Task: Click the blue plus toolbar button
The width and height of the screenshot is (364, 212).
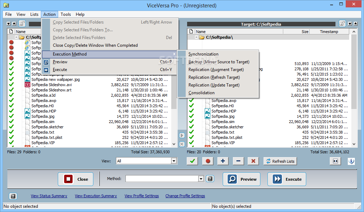Action: click(223, 161)
